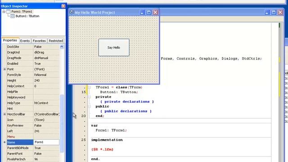Click the DockSite value False
This screenshot has width=288, height=162.
coord(38,47)
